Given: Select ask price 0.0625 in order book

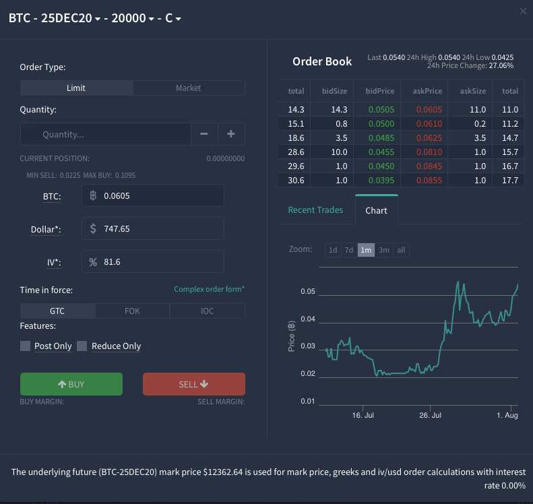Looking at the screenshot, I should tap(429, 138).
